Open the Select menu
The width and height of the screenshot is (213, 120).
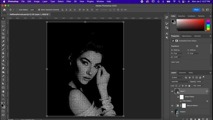(61, 1)
